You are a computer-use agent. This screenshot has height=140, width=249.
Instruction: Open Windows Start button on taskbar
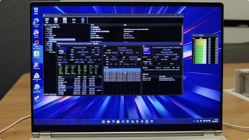click(103, 122)
